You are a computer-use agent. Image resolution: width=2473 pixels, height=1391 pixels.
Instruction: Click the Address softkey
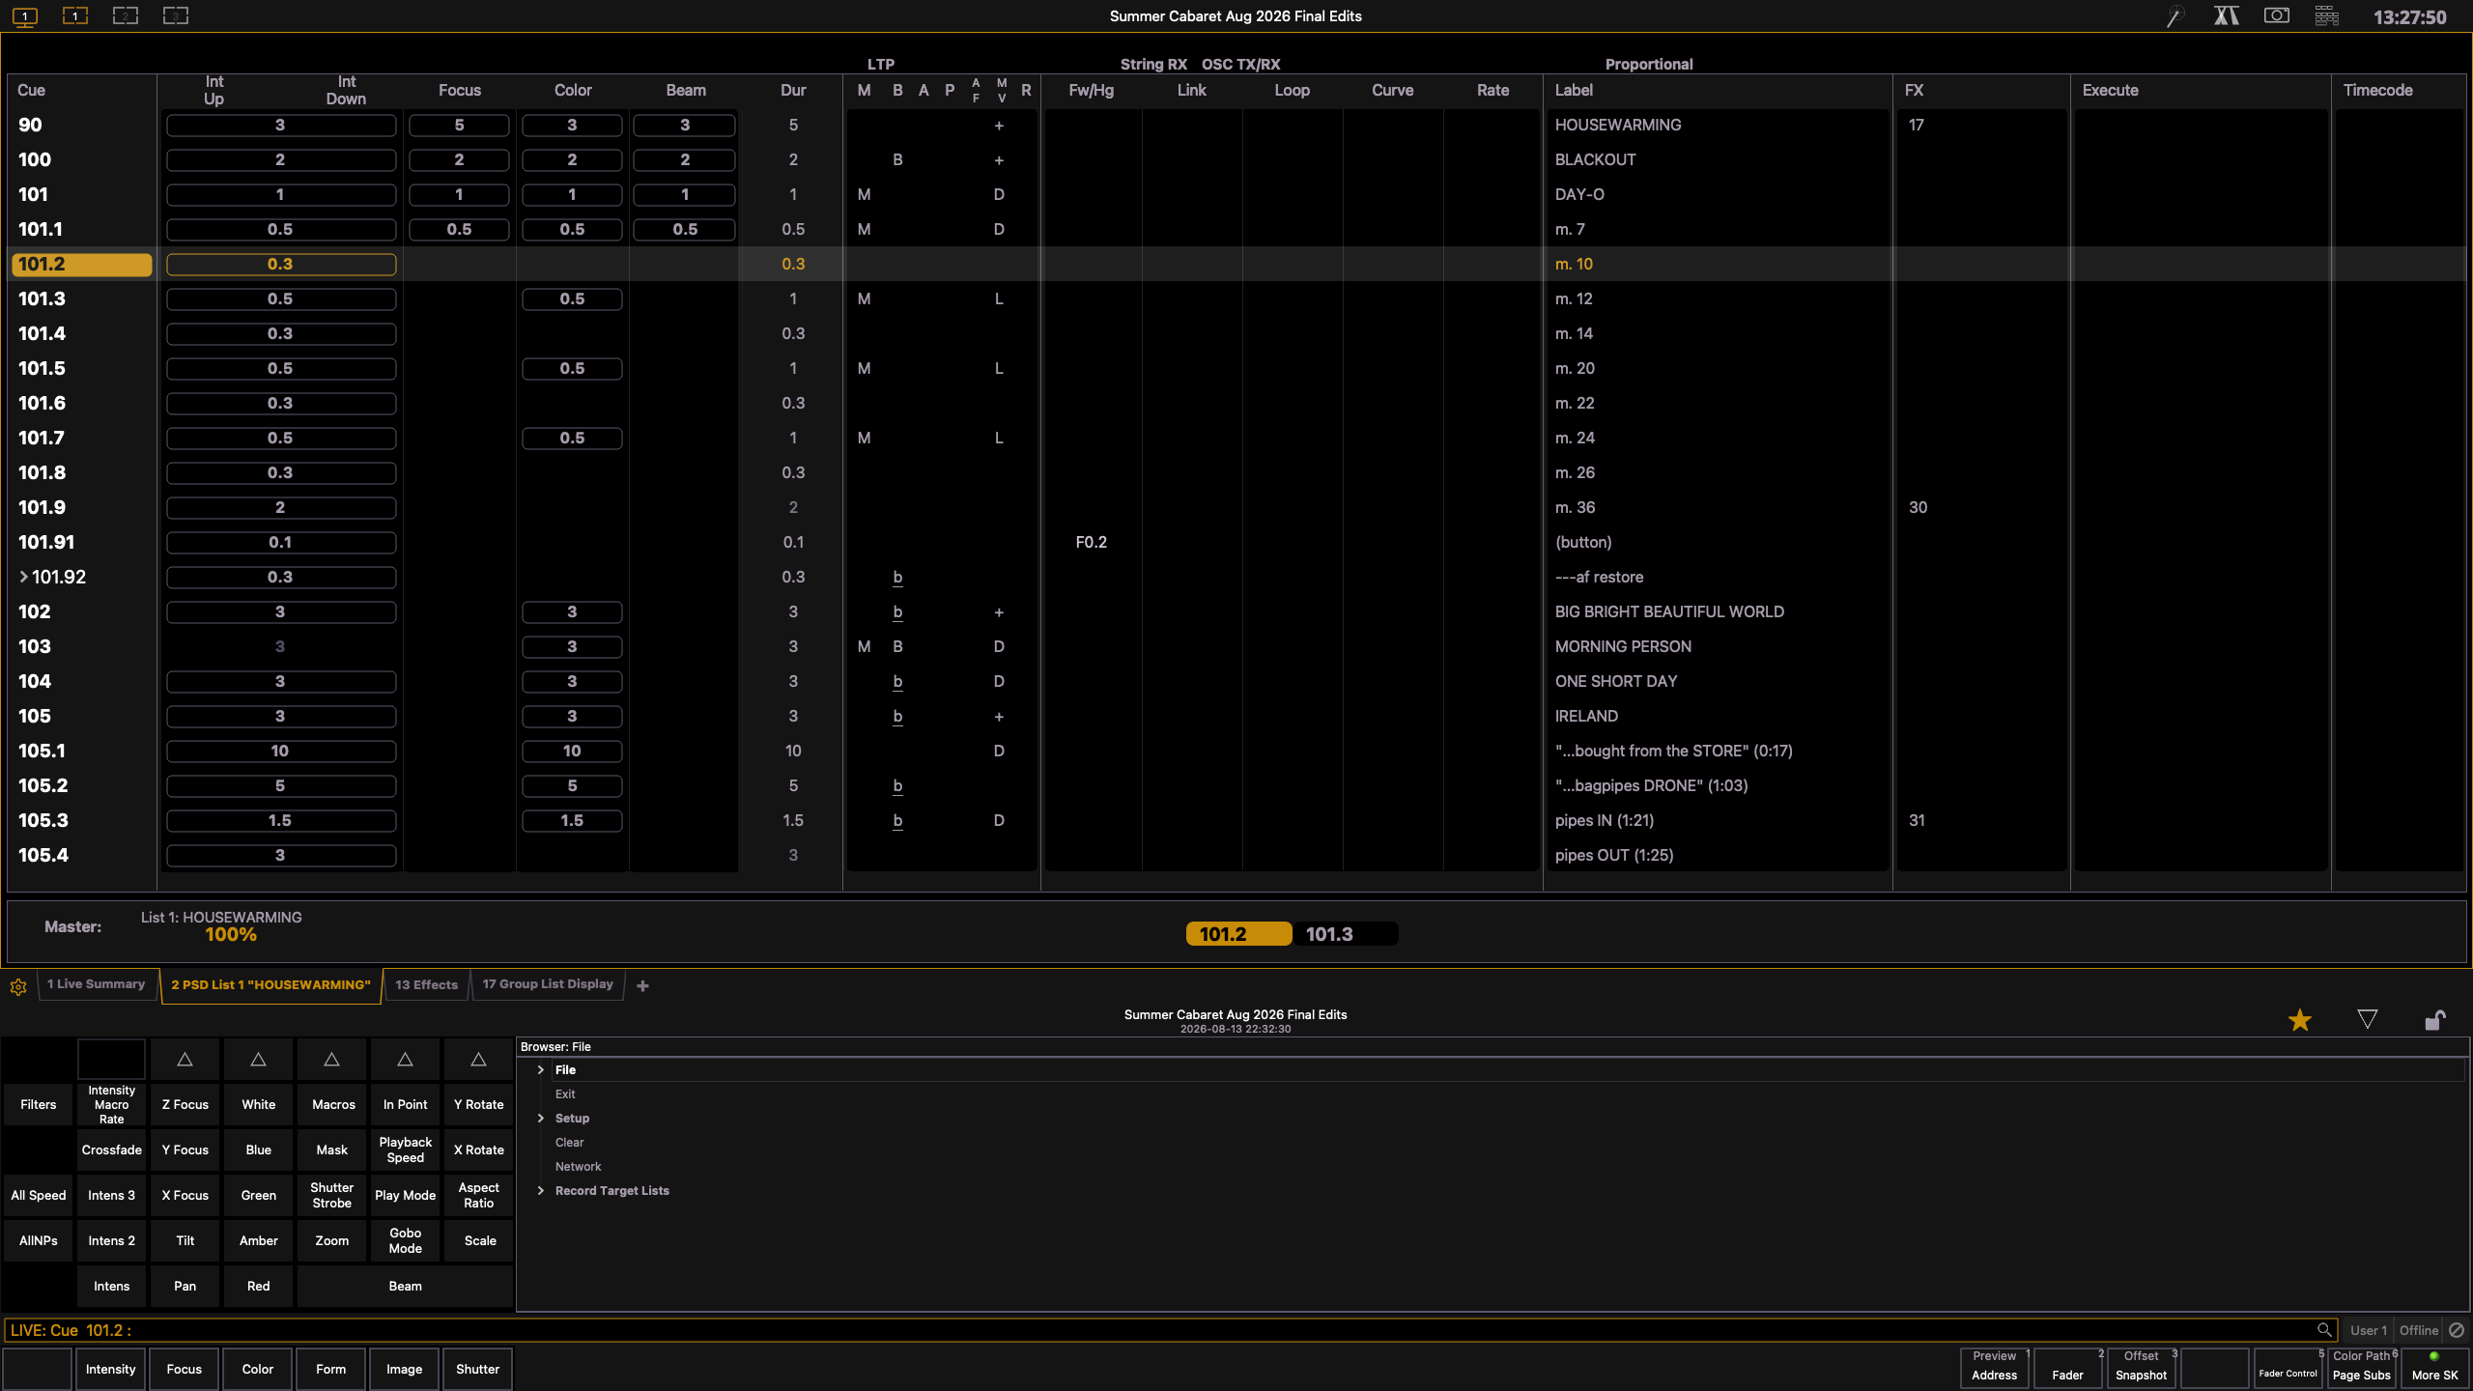click(x=1995, y=1369)
